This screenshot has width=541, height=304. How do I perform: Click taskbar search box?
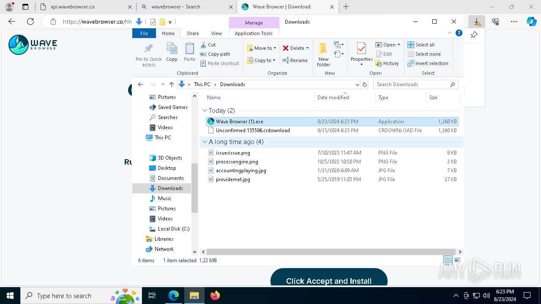coord(81,296)
